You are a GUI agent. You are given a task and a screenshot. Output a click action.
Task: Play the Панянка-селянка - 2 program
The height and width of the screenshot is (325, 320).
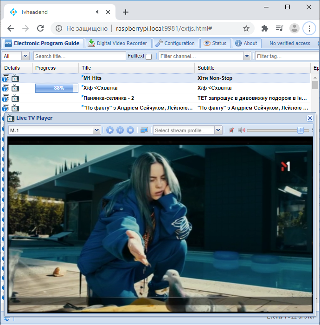point(15,98)
